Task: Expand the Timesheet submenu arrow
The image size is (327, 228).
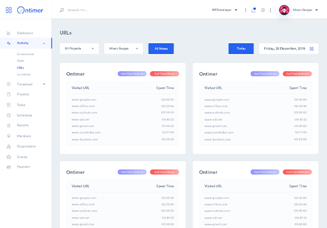Action: click(44, 84)
